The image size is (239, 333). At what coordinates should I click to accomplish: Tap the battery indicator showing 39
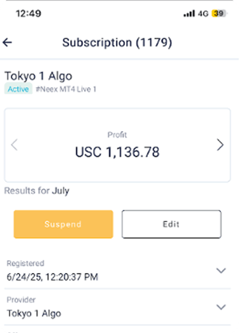pos(219,13)
